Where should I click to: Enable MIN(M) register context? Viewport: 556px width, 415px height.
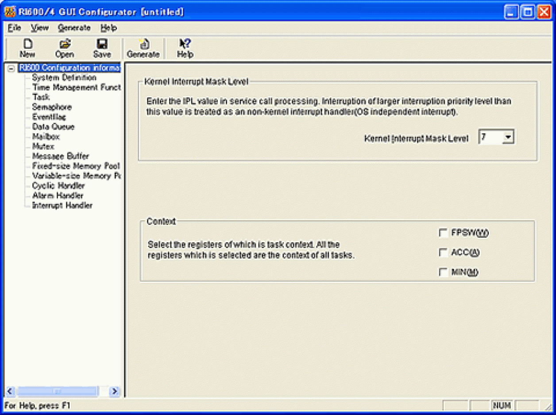point(443,272)
